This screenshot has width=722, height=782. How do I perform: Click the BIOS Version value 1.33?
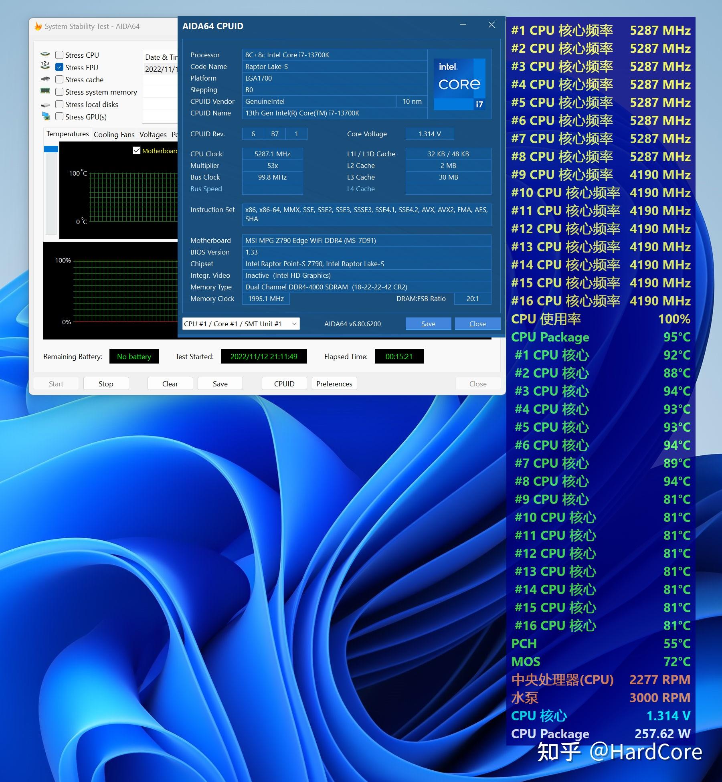367,252
